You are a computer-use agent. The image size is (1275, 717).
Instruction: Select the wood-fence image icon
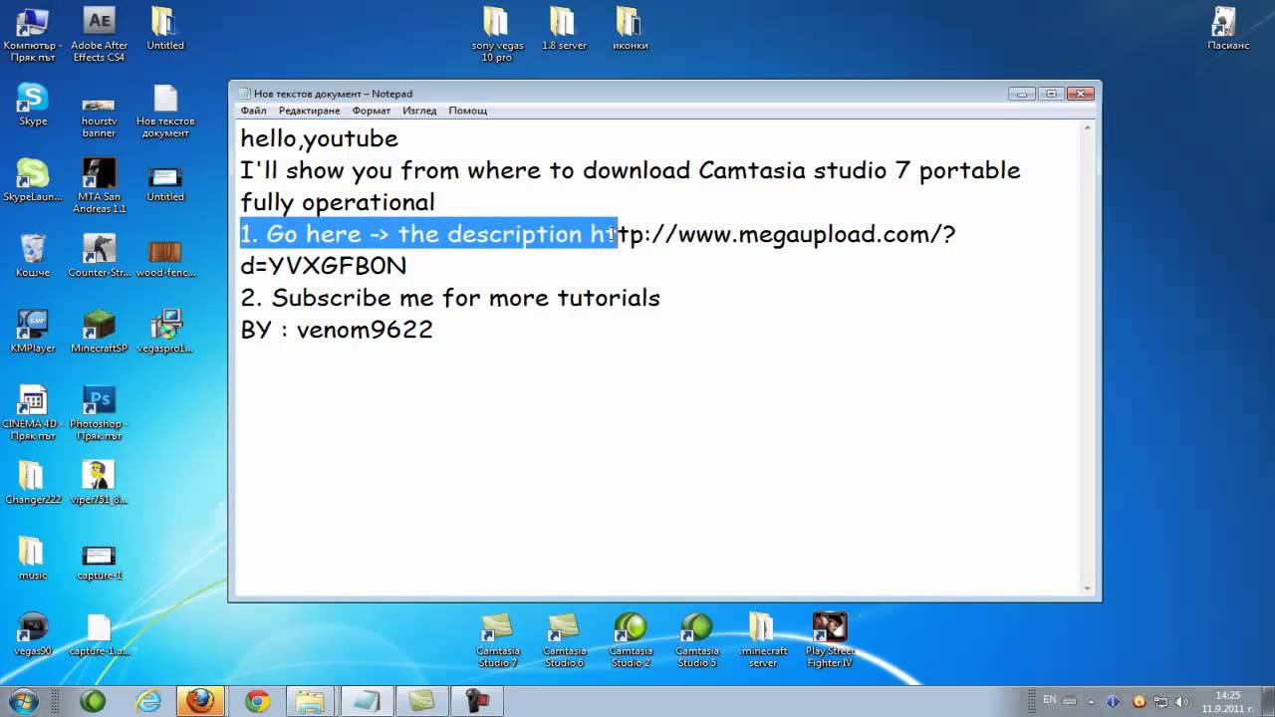coord(164,256)
